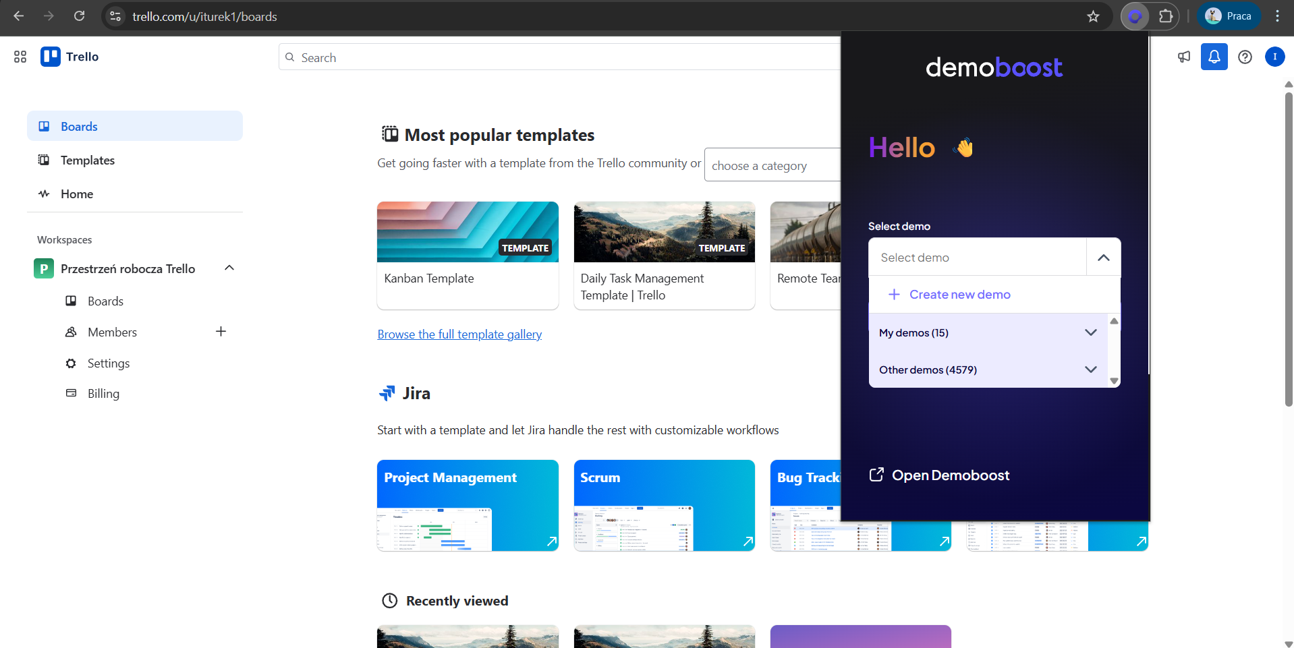
Task: Click the Trello Search field
Action: (x=559, y=57)
